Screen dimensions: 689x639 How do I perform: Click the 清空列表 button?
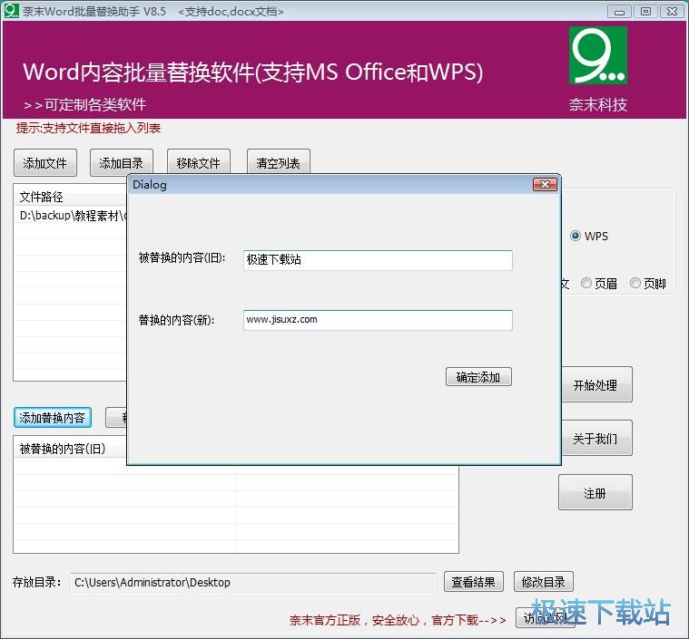[x=278, y=163]
